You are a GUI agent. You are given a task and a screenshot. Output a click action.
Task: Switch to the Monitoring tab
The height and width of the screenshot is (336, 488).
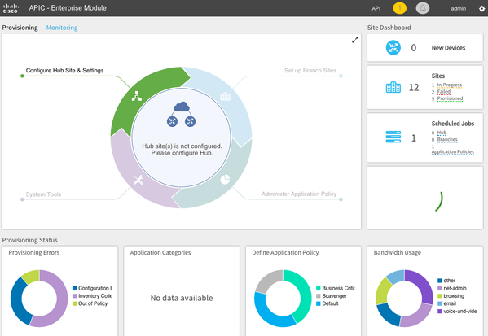pyautogui.click(x=62, y=28)
